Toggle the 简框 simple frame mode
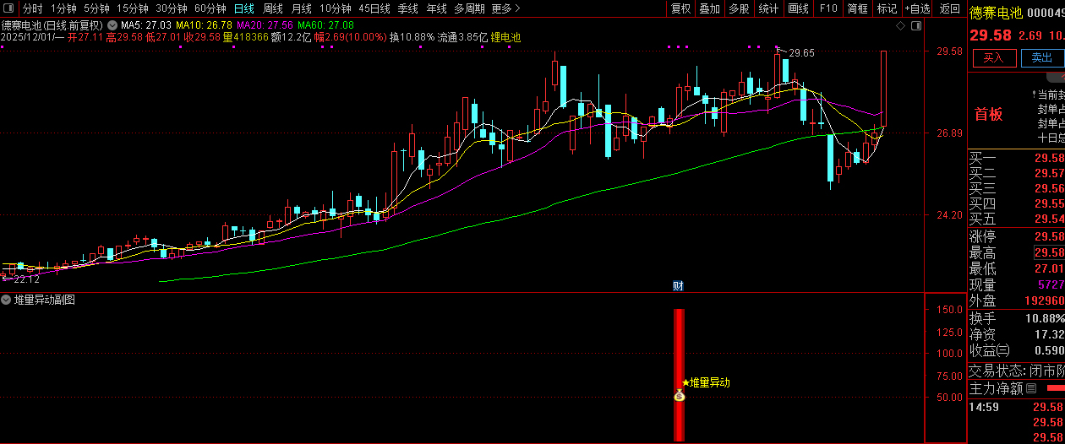This screenshot has height=444, width=1065. click(857, 8)
